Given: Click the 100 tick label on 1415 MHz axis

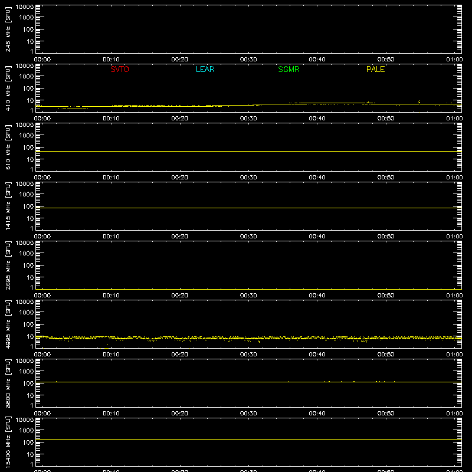Looking at the screenshot, I should [x=28, y=206].
